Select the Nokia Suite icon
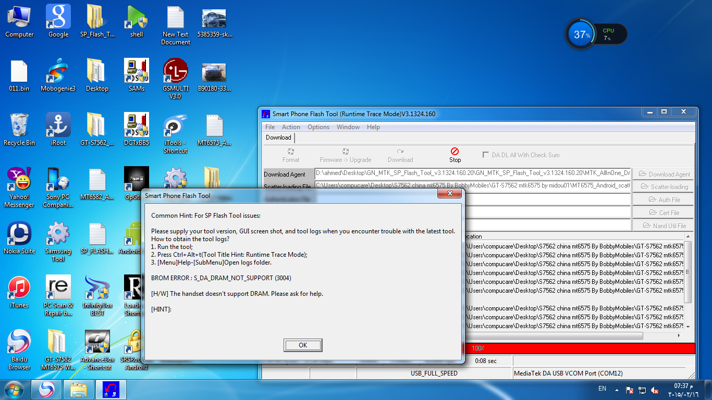Image resolution: width=712 pixels, height=400 pixels. point(19,238)
